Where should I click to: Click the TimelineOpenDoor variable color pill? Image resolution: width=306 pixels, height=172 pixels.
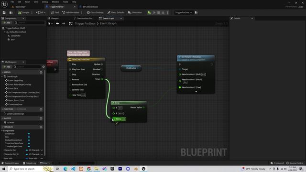click(x=29, y=147)
